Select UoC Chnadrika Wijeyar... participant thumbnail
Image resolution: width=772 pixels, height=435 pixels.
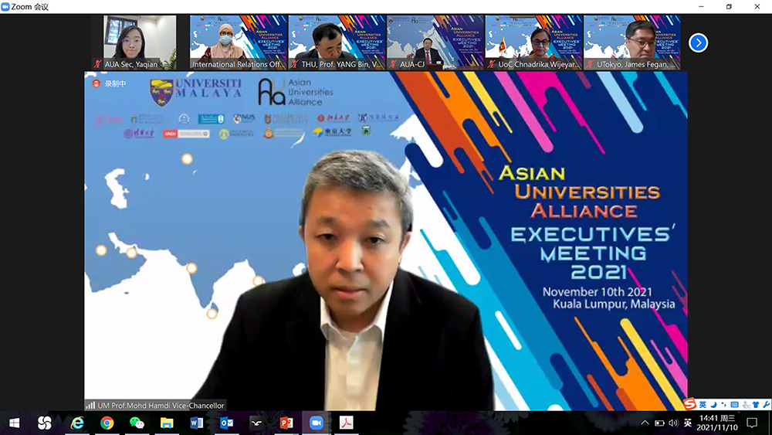coord(533,42)
